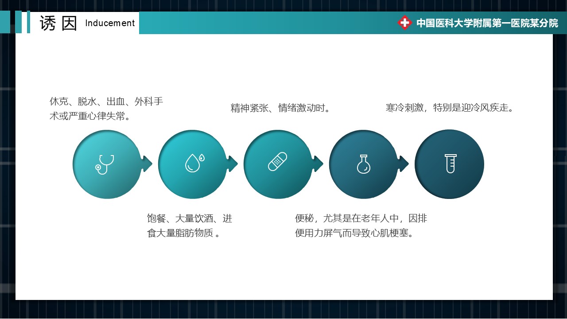The image size is (567, 319).
Task: Select the Inducement subtitle text
Action: [110, 23]
